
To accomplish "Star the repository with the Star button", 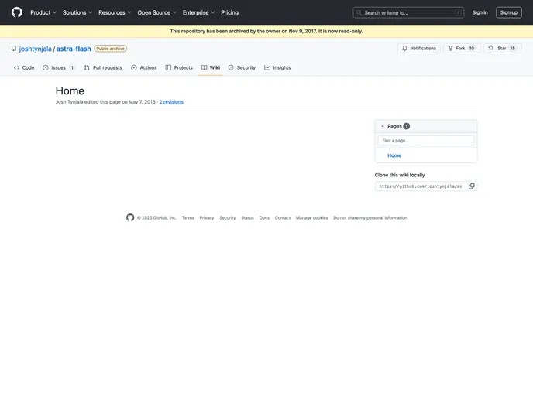I will [x=502, y=49].
